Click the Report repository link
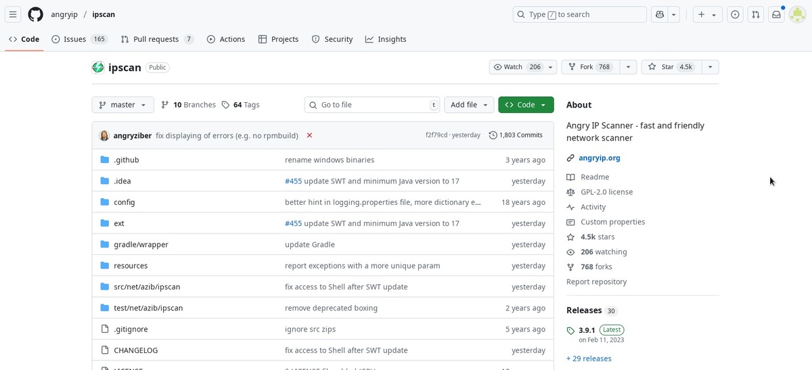The height and width of the screenshot is (370, 812). click(x=596, y=282)
